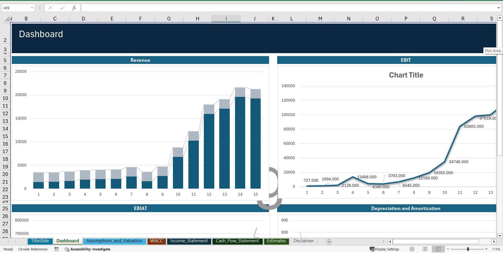The height and width of the screenshot is (253, 503).
Task: Click the EBIT section header
Action: pyautogui.click(x=387, y=60)
